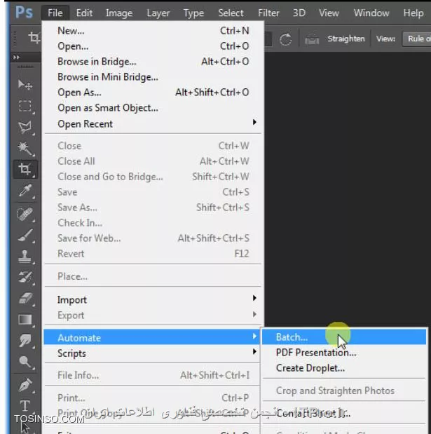Choose New... from File menu
The height and width of the screenshot is (434, 431).
[152, 31]
